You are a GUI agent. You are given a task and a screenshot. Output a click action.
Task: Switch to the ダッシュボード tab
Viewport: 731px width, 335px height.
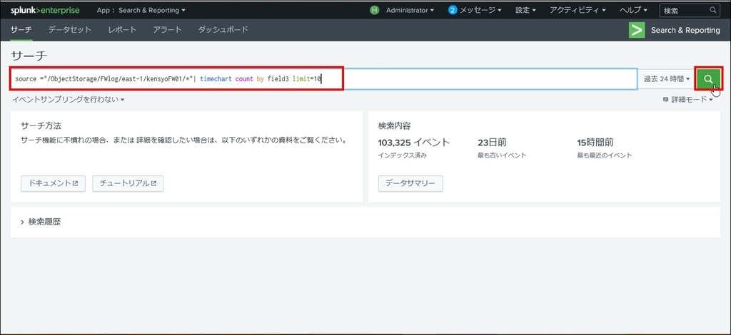coord(223,30)
